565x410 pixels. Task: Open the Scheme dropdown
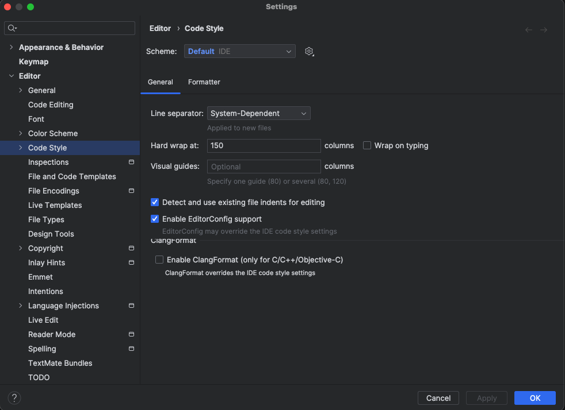239,52
